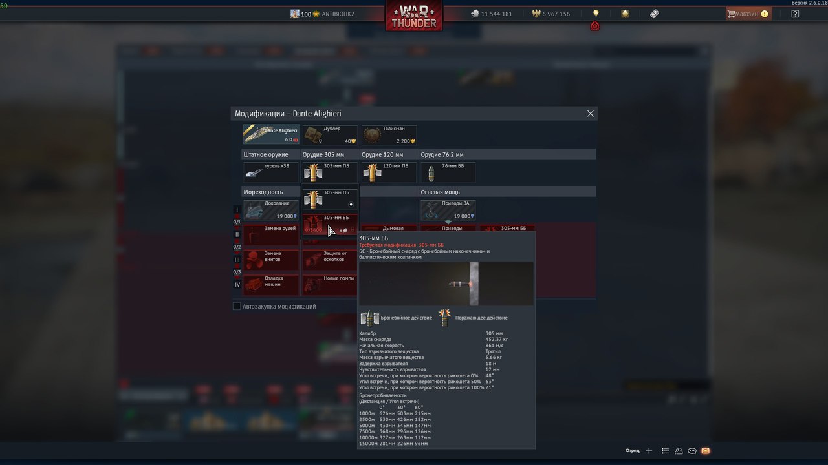Image resolution: width=828 pixels, height=465 pixels.
Task: Select the Отладка машин modification
Action: [271, 285]
